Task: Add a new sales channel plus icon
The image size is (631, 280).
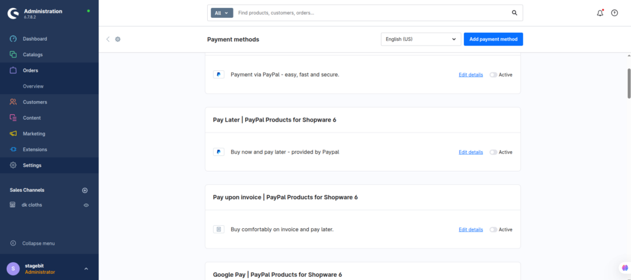Action: 85,190
